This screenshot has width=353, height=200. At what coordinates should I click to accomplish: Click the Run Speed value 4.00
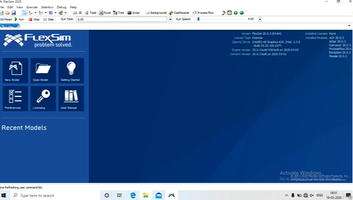tap(251, 19)
